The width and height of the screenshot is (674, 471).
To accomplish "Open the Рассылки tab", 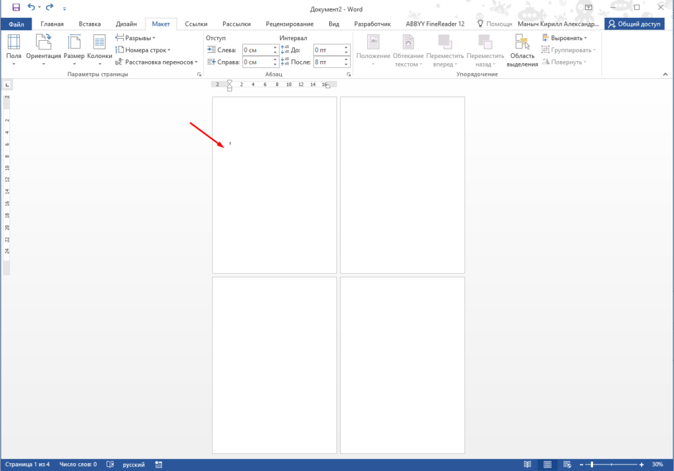I will pyautogui.click(x=236, y=24).
